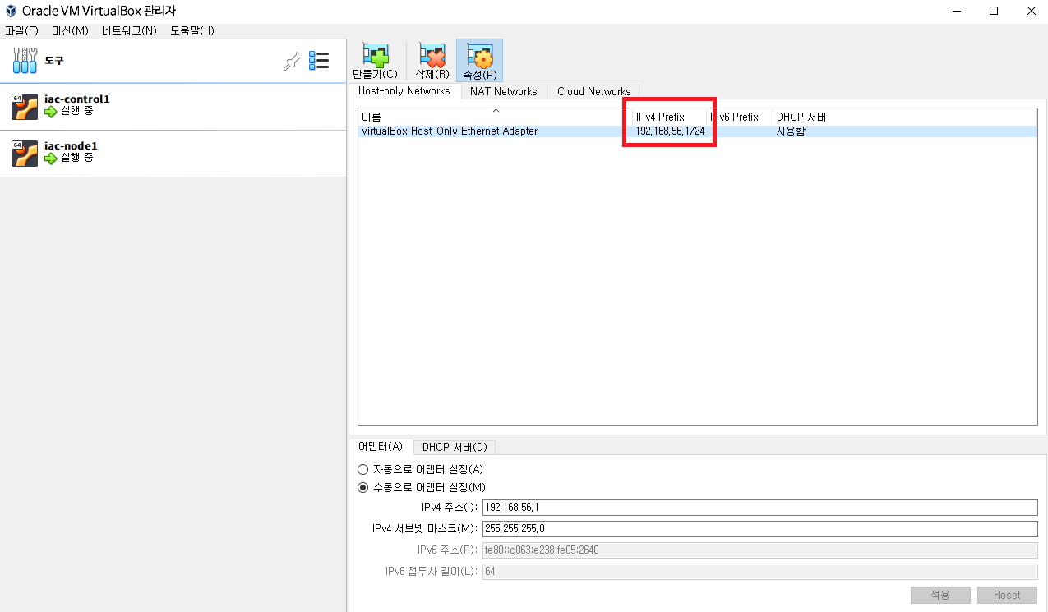The height and width of the screenshot is (612, 1048).
Task: Open the Network (네트워크) menu
Action: [129, 30]
